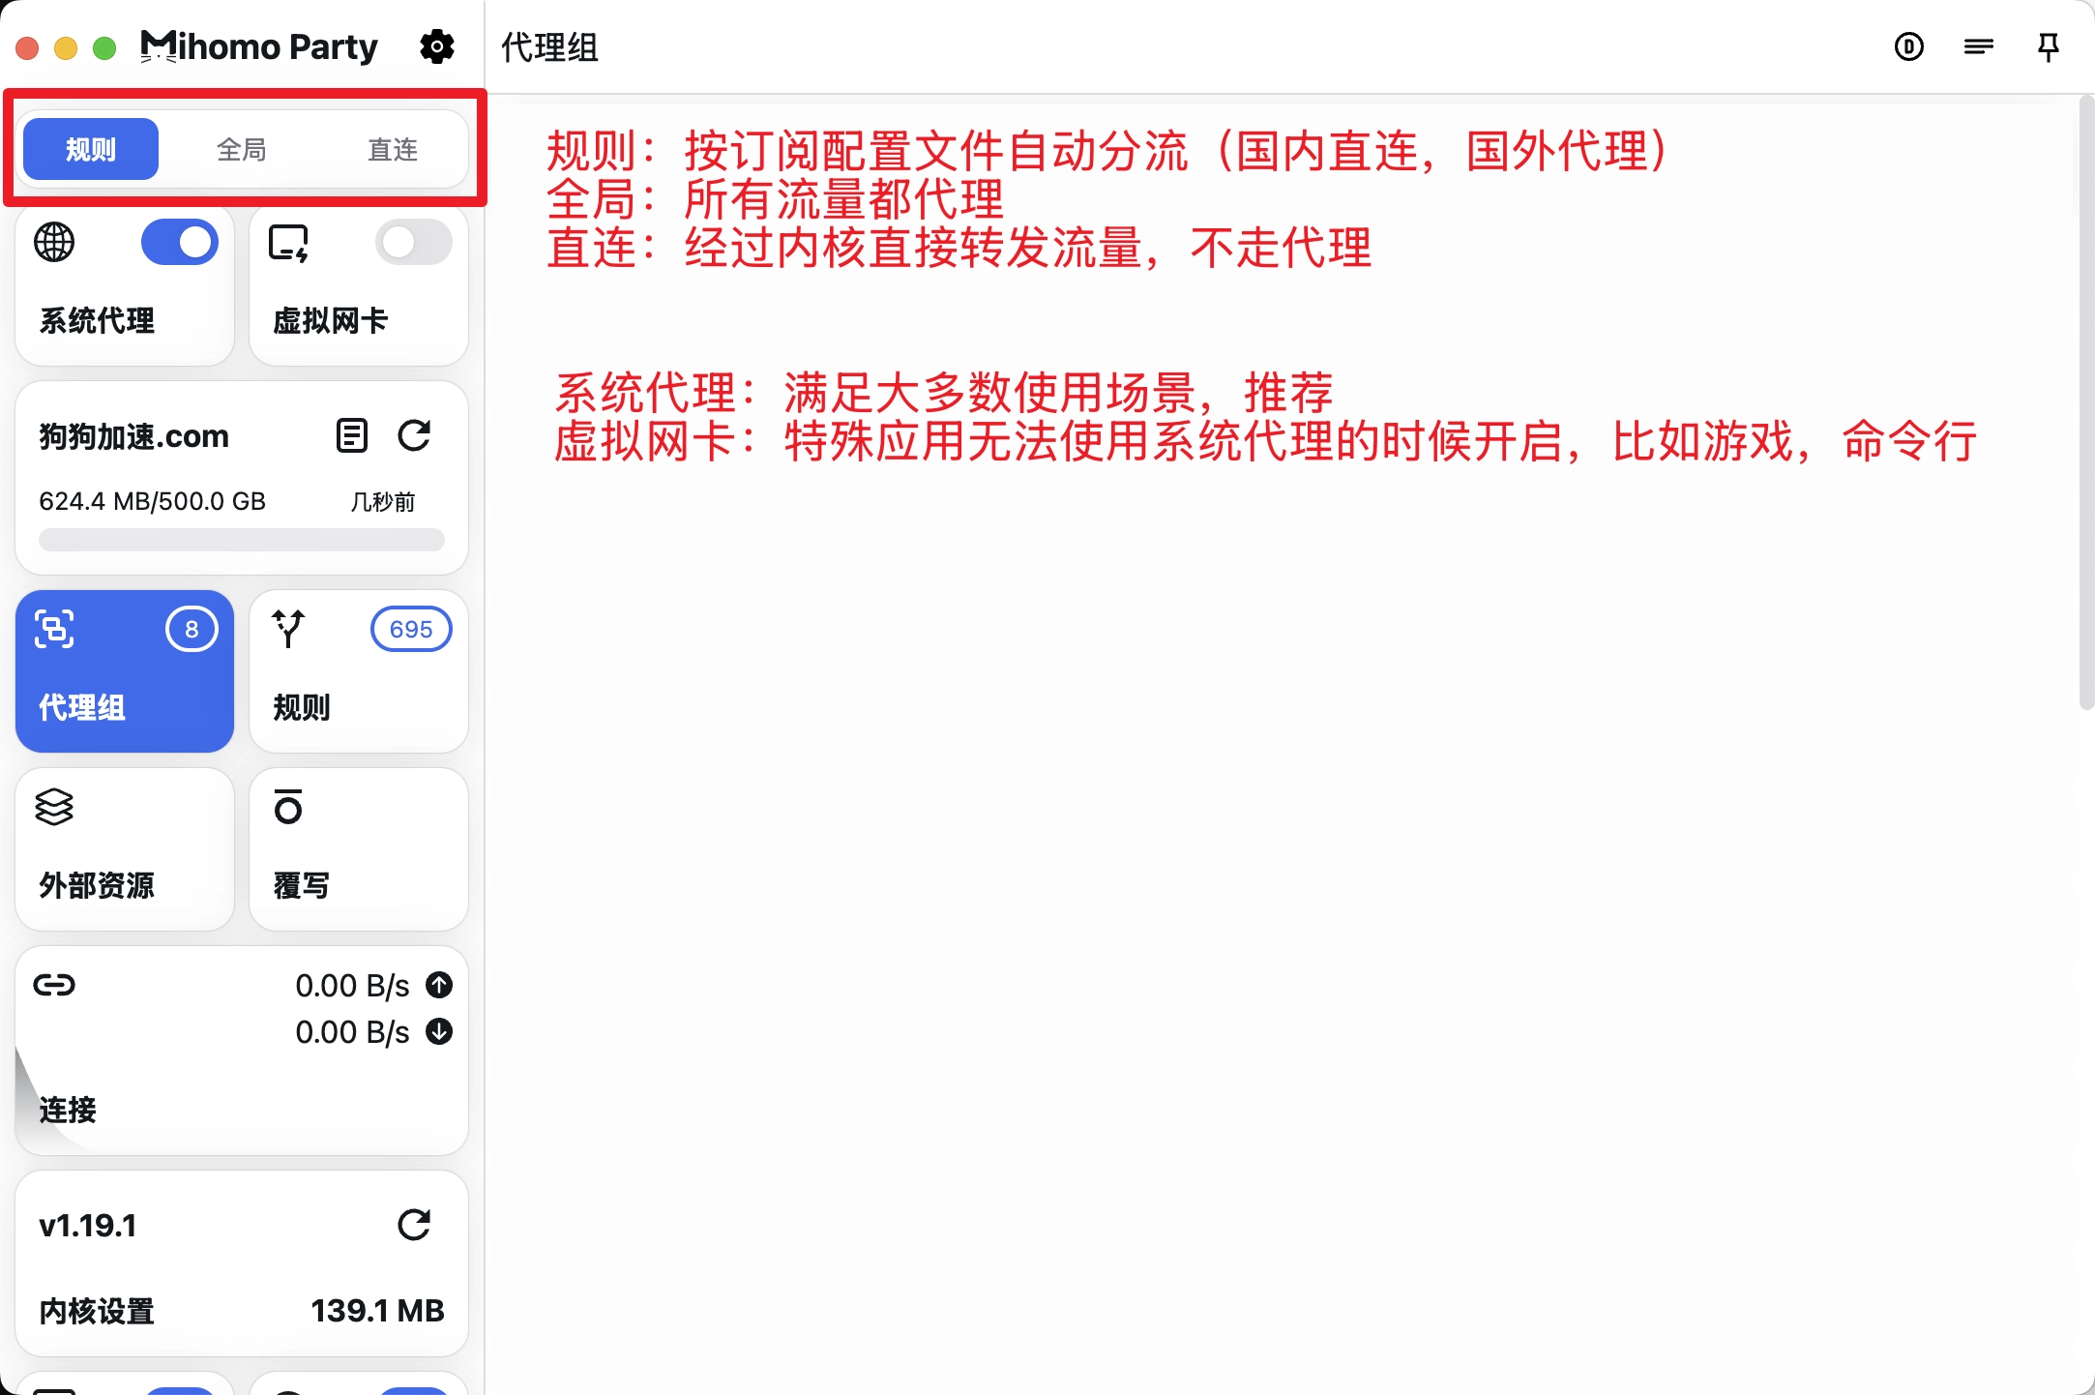The image size is (2095, 1395).
Task: Disable the 系统代理 switch
Action: click(x=180, y=242)
